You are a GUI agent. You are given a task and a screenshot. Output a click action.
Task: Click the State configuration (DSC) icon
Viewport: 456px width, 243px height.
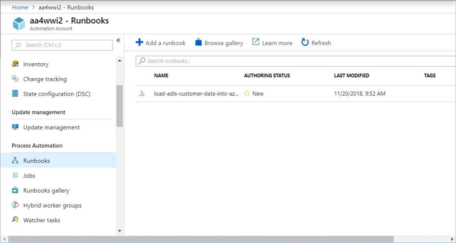point(16,94)
